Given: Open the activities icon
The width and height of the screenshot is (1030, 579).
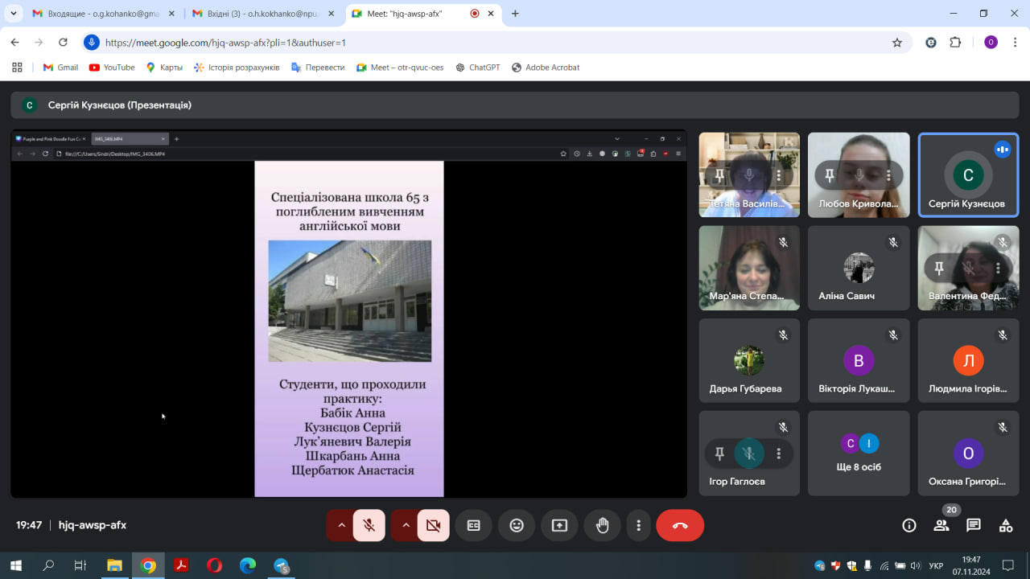Looking at the screenshot, I should coord(1006,525).
